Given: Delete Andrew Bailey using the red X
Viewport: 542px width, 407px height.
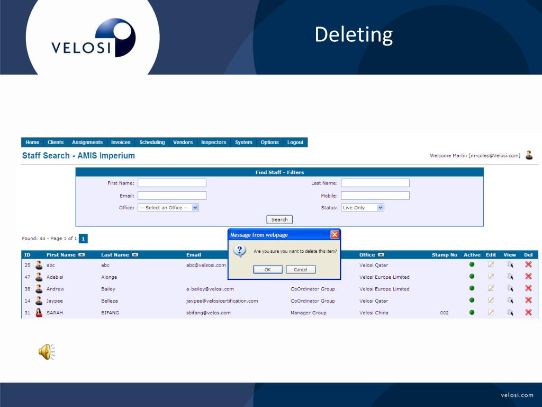Looking at the screenshot, I should 528,288.
